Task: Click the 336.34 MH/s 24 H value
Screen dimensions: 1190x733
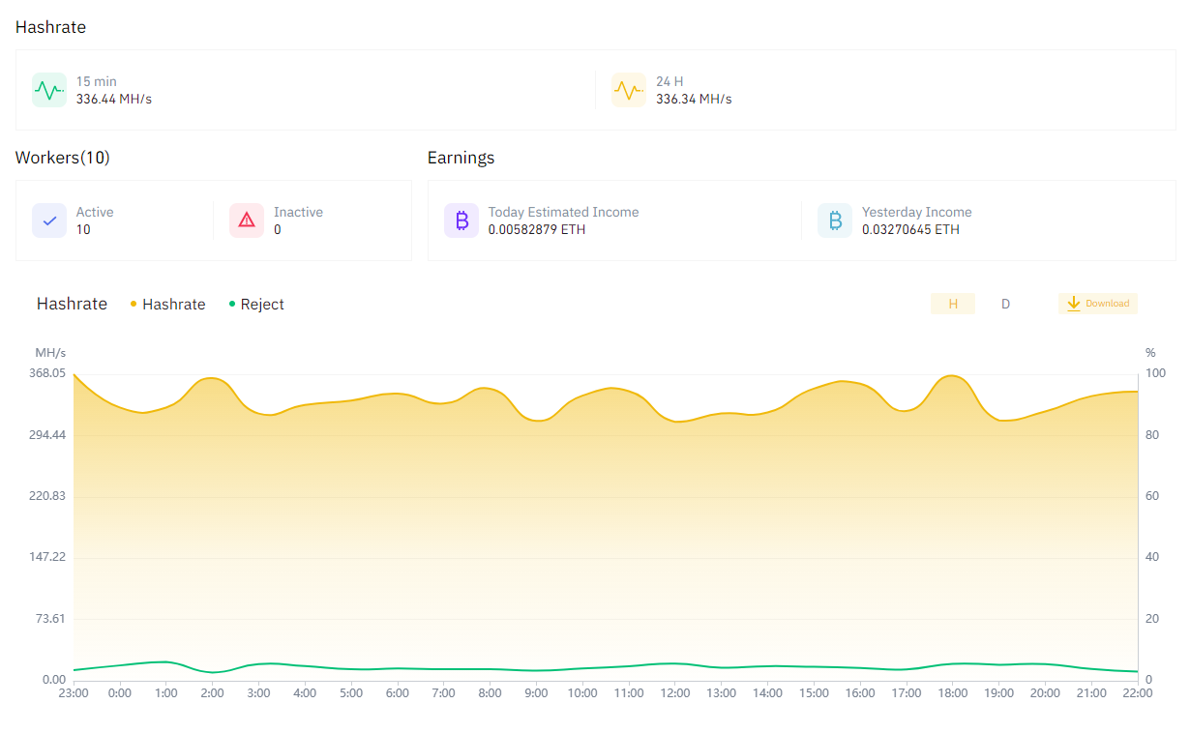Action: tap(694, 99)
